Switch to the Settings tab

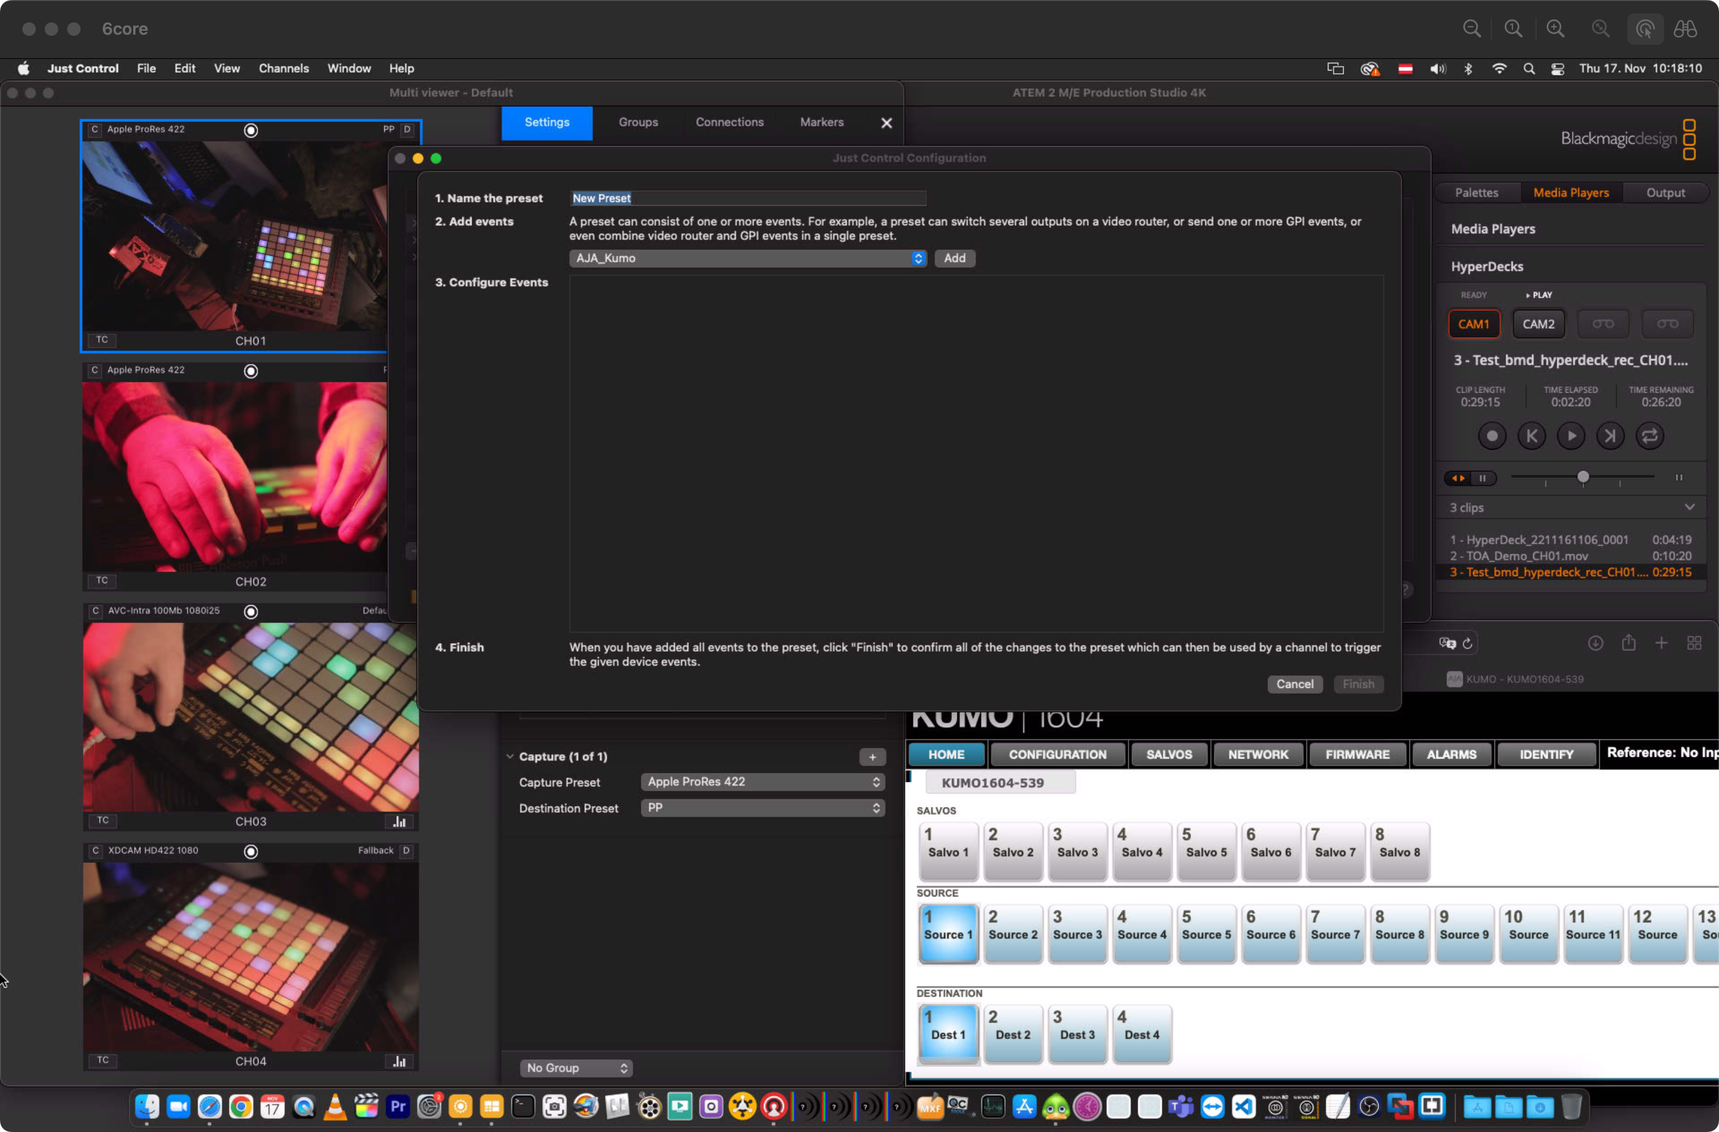tap(547, 122)
